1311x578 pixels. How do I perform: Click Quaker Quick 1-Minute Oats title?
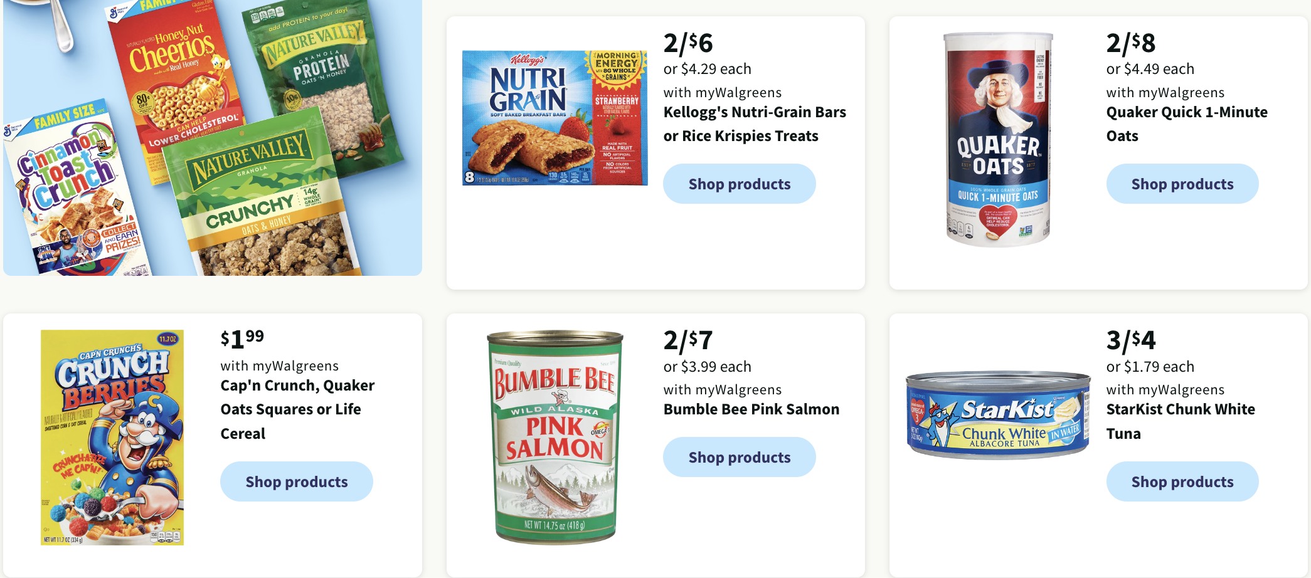click(1187, 124)
